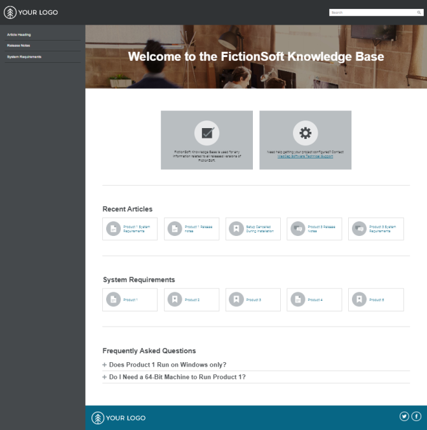Open Product 4 under System Requirements

[x=316, y=299]
